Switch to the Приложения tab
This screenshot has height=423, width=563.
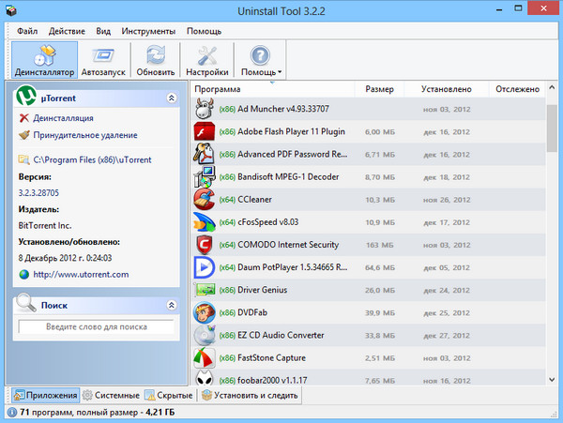[x=46, y=395]
